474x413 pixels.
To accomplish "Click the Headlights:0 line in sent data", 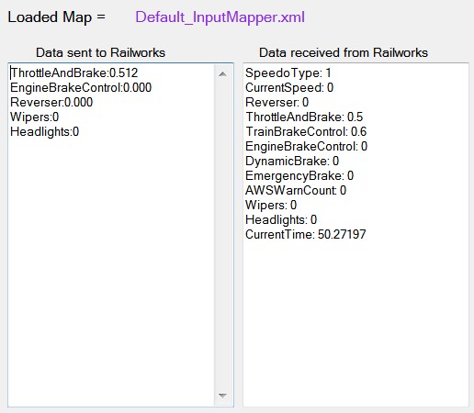I will (x=45, y=132).
